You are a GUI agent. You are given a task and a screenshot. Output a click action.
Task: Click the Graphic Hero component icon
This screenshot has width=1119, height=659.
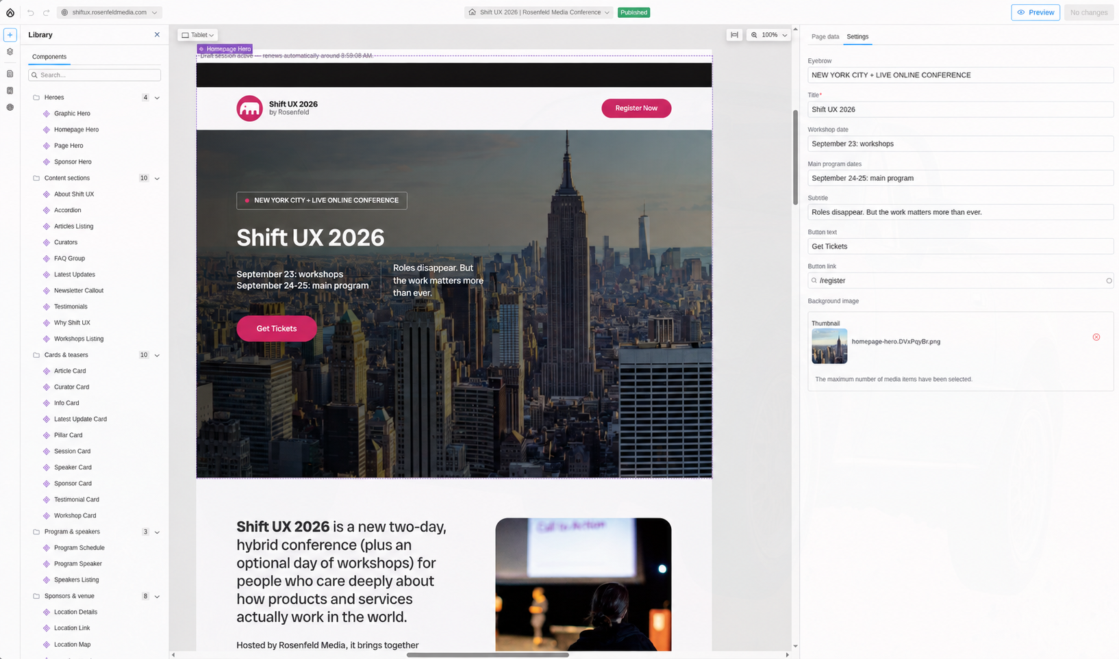pyautogui.click(x=47, y=114)
